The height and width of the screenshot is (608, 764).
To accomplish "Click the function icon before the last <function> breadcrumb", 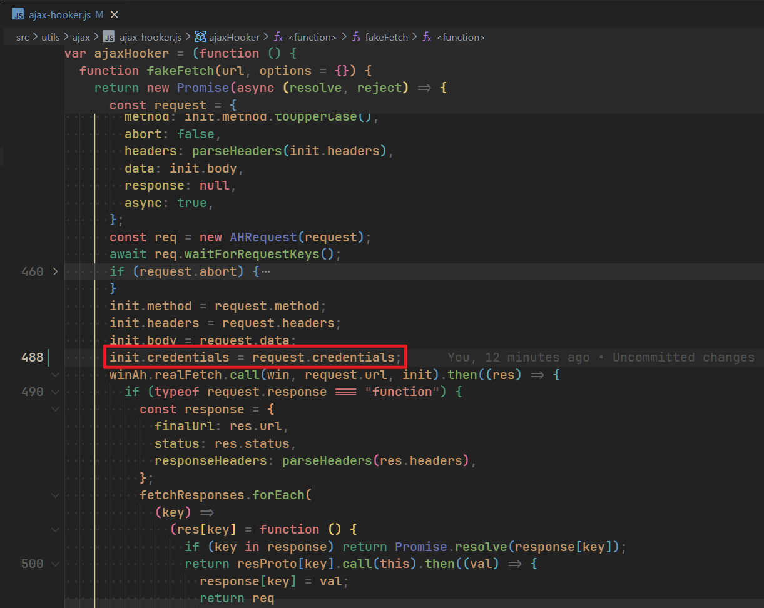I will 427,37.
